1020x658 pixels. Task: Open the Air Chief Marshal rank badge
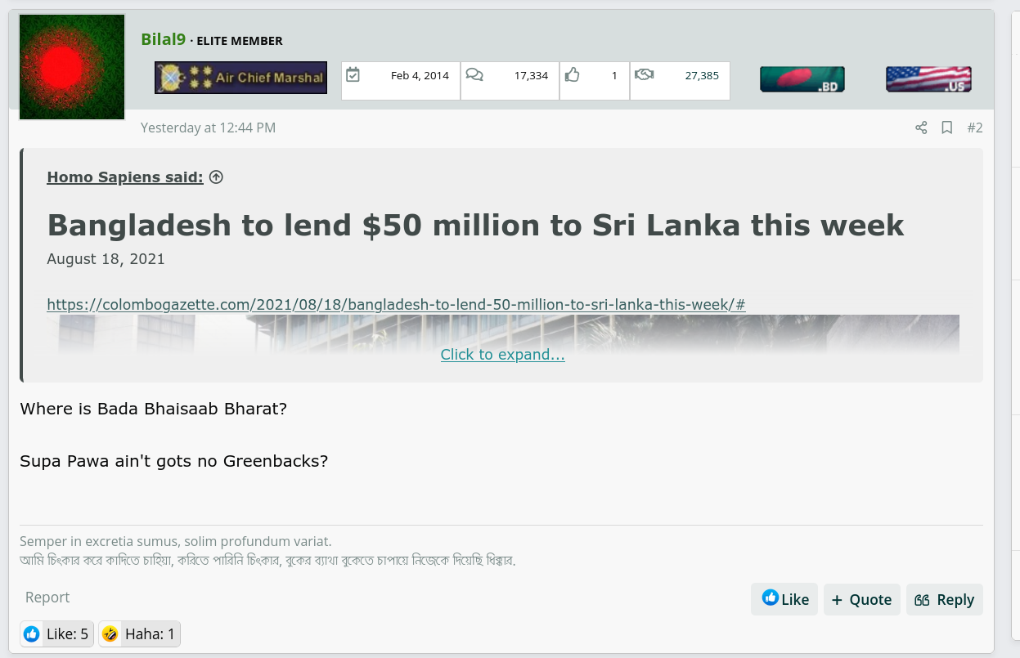coord(240,78)
